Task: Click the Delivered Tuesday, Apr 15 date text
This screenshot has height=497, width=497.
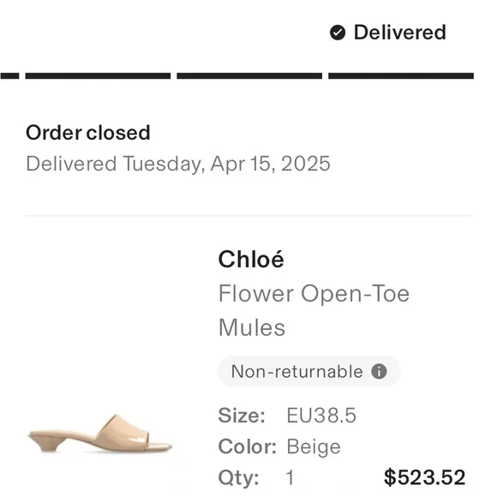Action: pos(178,165)
